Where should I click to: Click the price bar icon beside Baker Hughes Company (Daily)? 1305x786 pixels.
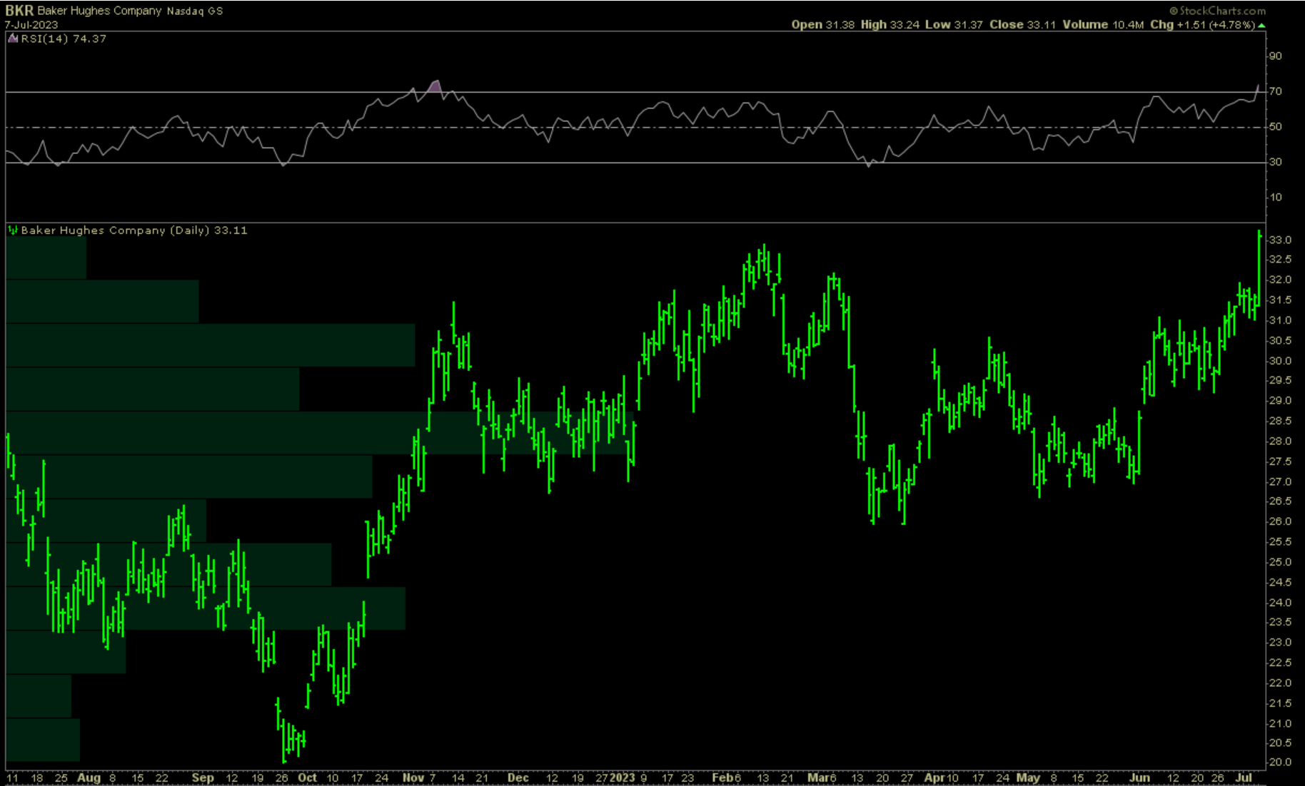coord(13,230)
